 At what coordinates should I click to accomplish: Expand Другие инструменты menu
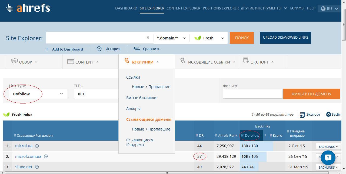[264, 8]
